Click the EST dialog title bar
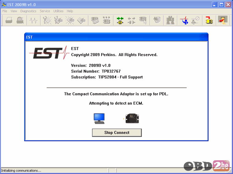The image size is (233, 174). 116,37
